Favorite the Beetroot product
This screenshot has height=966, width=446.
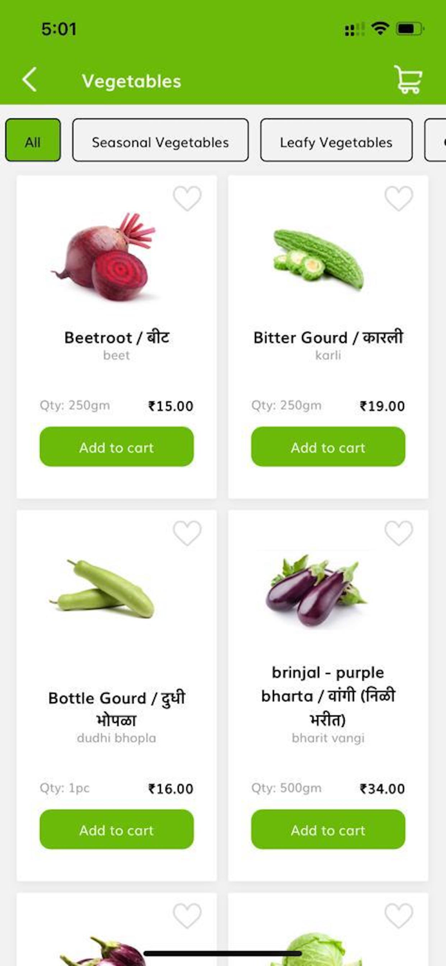point(187,200)
